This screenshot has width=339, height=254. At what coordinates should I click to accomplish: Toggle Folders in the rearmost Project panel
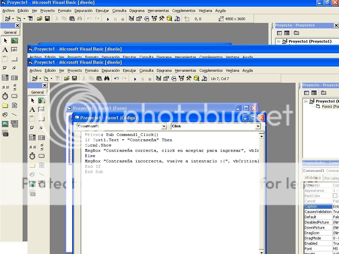(x=296, y=33)
